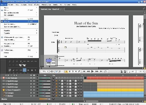Adjust volume slider for 2. SynthStrings

pos(45,81)
